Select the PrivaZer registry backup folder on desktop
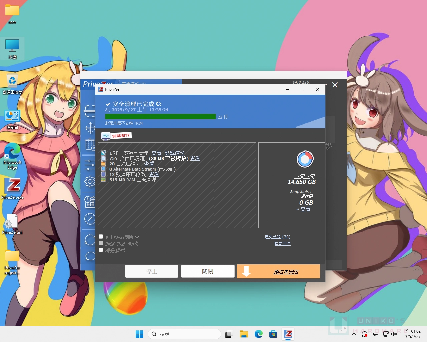The image size is (427, 342). tap(12, 262)
